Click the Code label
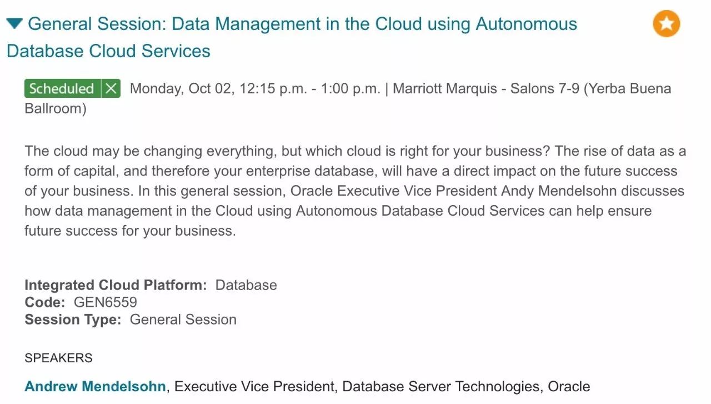 coord(45,302)
